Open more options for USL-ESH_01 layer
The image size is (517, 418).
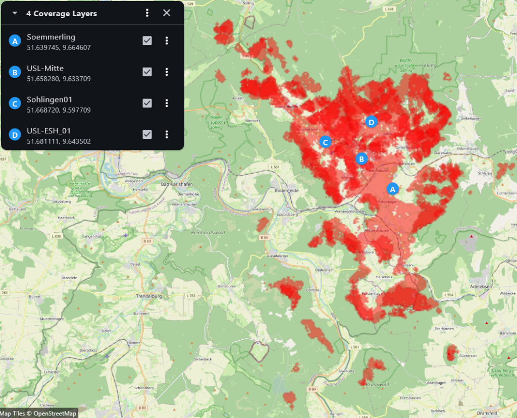click(167, 135)
